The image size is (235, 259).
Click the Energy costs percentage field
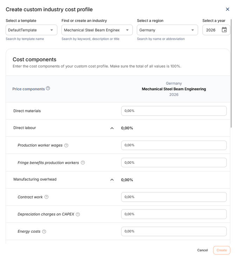[174, 232]
